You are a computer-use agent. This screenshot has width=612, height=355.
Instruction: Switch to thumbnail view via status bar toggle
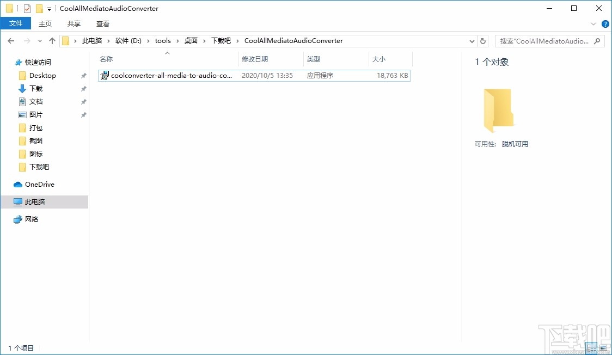603,347
